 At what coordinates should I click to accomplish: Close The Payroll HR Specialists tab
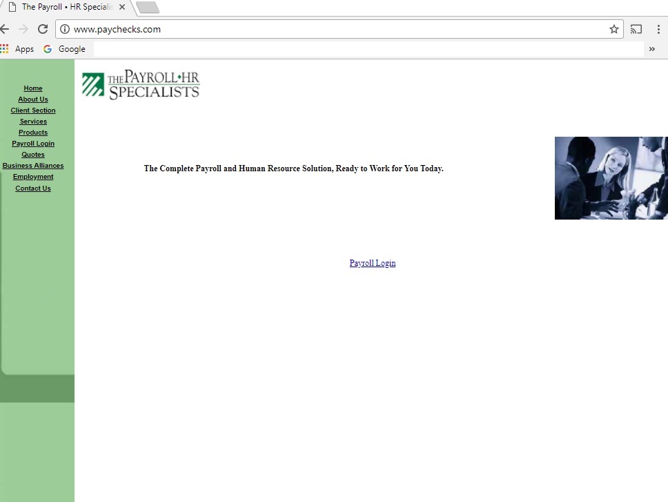[x=122, y=7]
